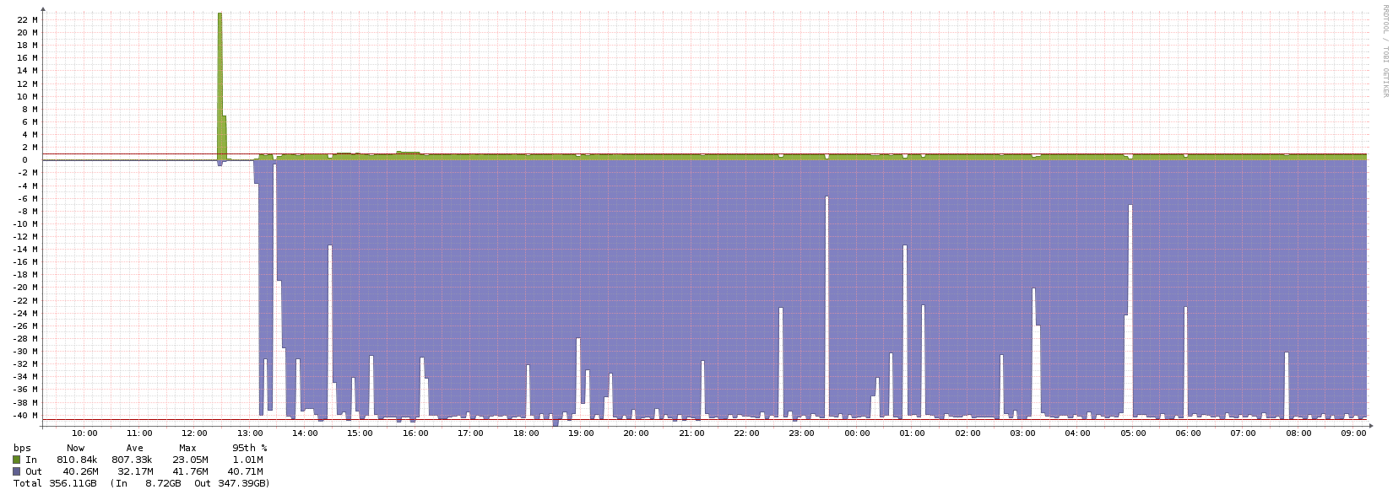Click the '-40 M' y-axis label
This screenshot has width=1393, height=495.
coord(24,415)
